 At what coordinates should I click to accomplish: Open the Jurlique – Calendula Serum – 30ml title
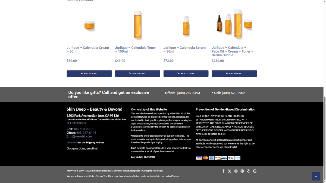point(184,50)
